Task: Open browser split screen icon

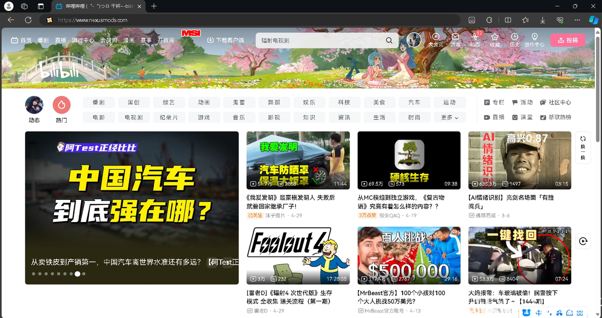Action: pos(508,20)
